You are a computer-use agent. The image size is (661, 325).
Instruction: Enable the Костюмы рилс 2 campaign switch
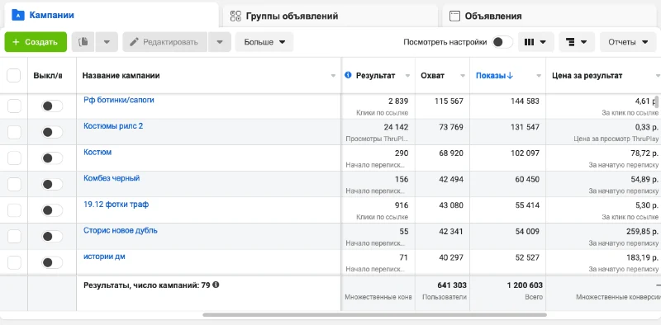(52, 132)
